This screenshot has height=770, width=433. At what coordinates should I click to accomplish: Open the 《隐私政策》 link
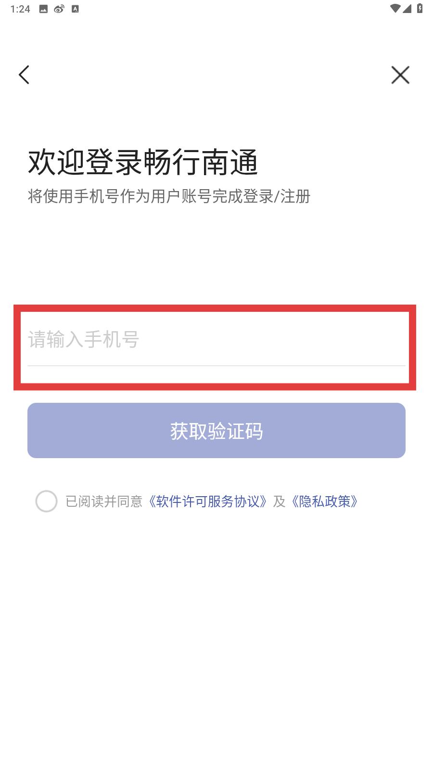pos(325,501)
